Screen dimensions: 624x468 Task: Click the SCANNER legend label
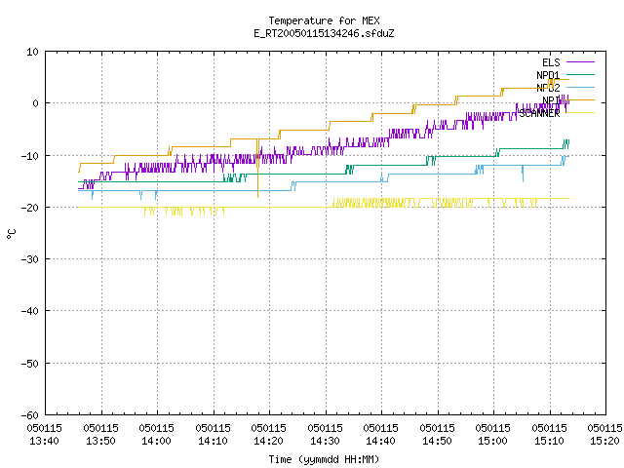coord(539,113)
